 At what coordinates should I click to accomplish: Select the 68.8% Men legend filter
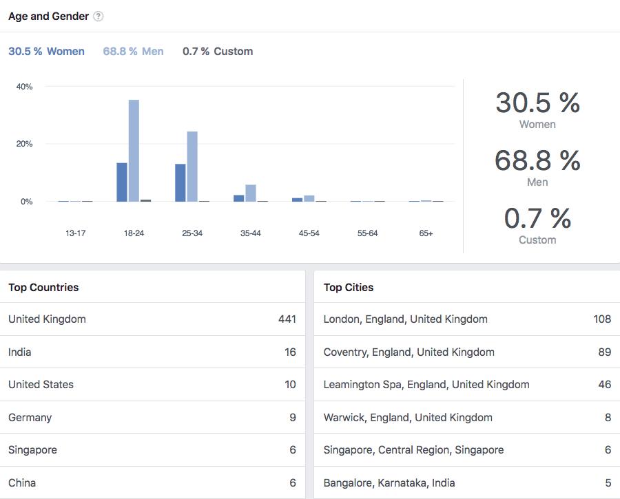[133, 52]
